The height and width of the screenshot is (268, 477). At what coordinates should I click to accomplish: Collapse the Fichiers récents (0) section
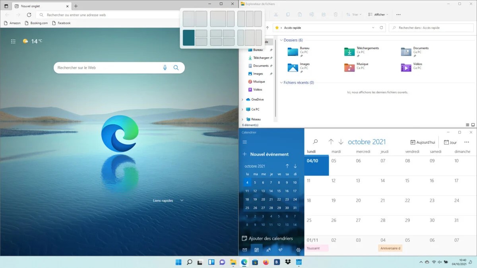pyautogui.click(x=281, y=83)
